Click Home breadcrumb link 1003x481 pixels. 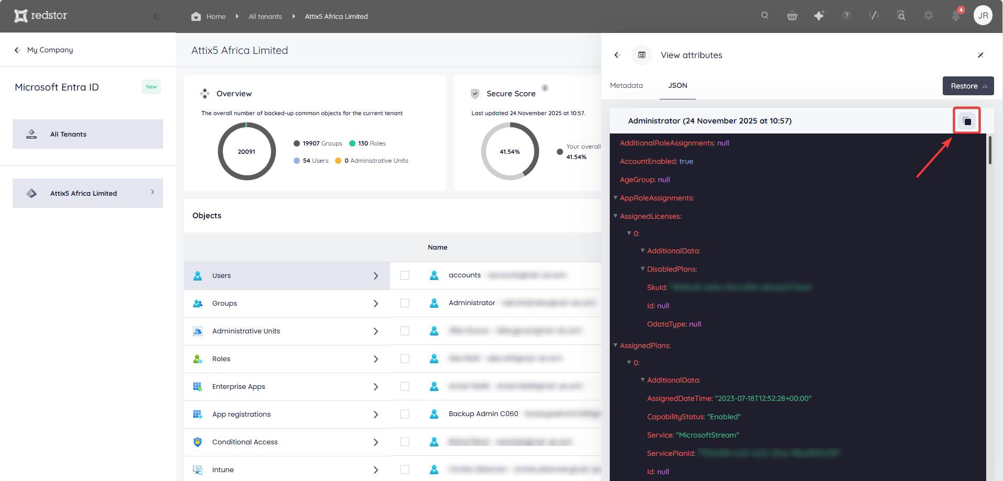click(216, 16)
